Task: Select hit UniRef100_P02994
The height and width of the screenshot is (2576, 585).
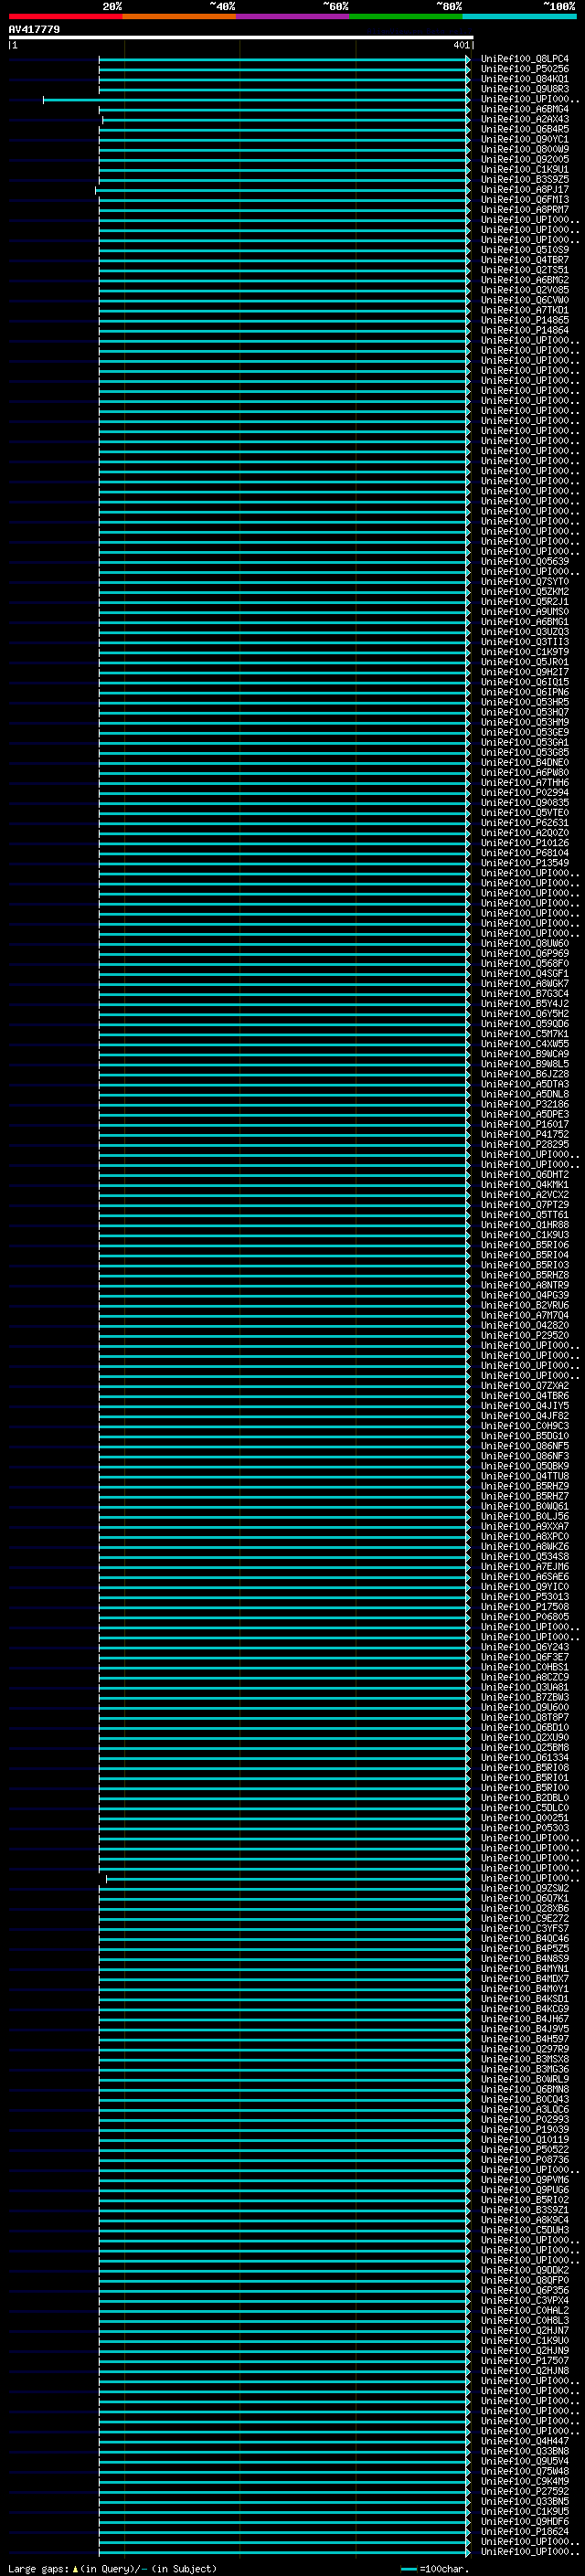Action: point(525,793)
